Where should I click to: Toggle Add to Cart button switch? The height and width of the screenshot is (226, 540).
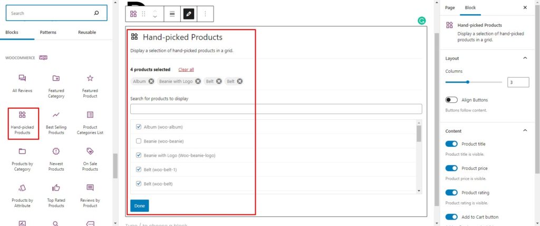[x=451, y=217]
